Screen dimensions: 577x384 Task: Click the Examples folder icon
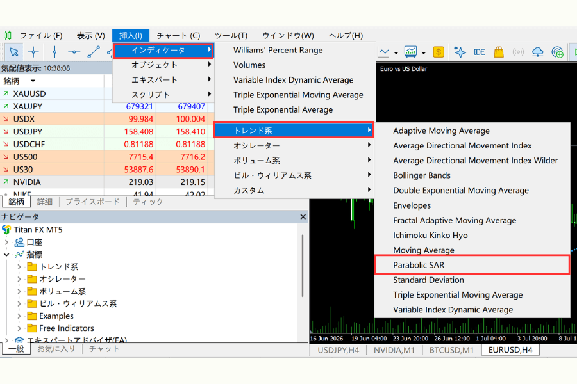tap(32, 316)
